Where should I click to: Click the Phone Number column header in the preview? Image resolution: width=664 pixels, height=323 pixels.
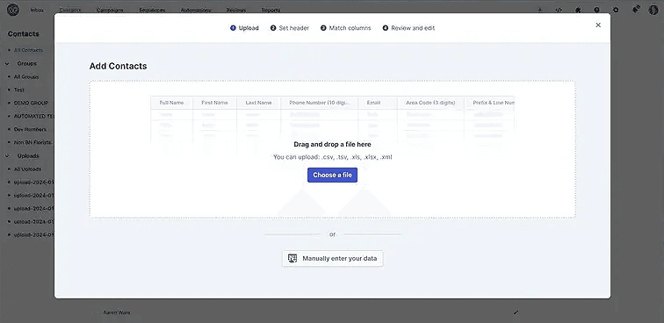click(x=320, y=103)
